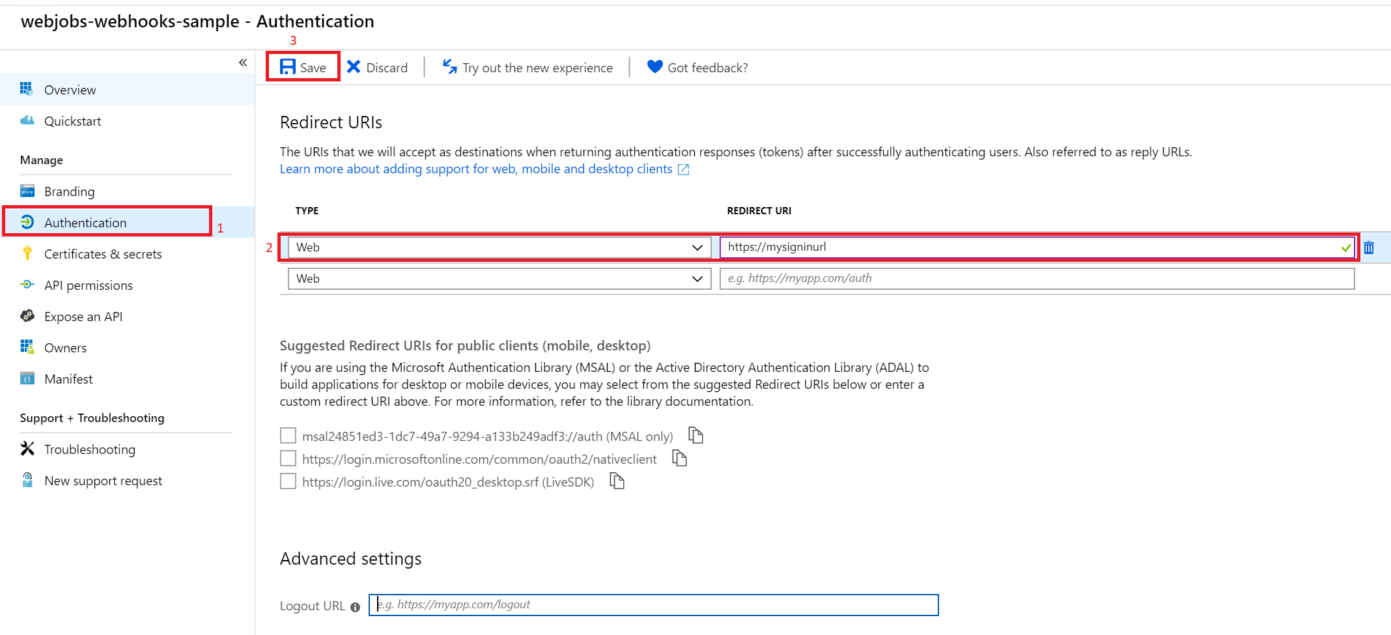
Task: Click the TYPE column header
Action: coord(307,210)
